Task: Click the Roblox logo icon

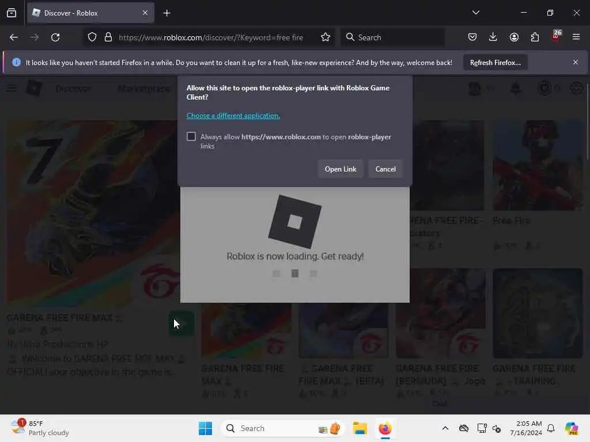Action: (34, 88)
